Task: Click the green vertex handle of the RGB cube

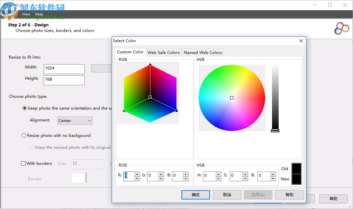Action: click(x=124, y=111)
